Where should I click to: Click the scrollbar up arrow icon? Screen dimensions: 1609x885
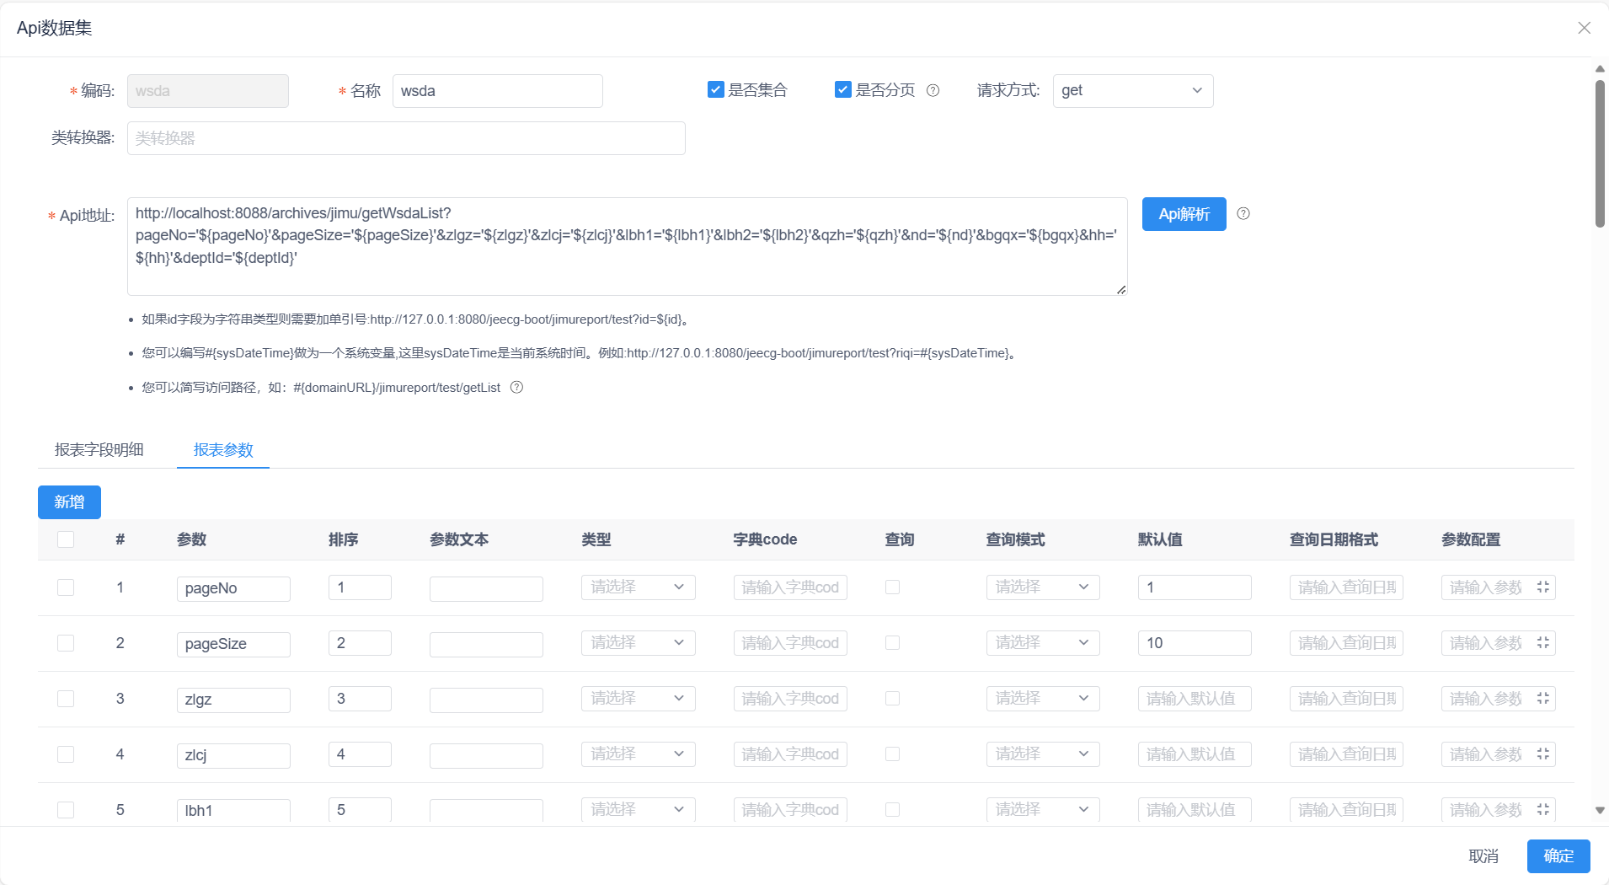coord(1598,68)
